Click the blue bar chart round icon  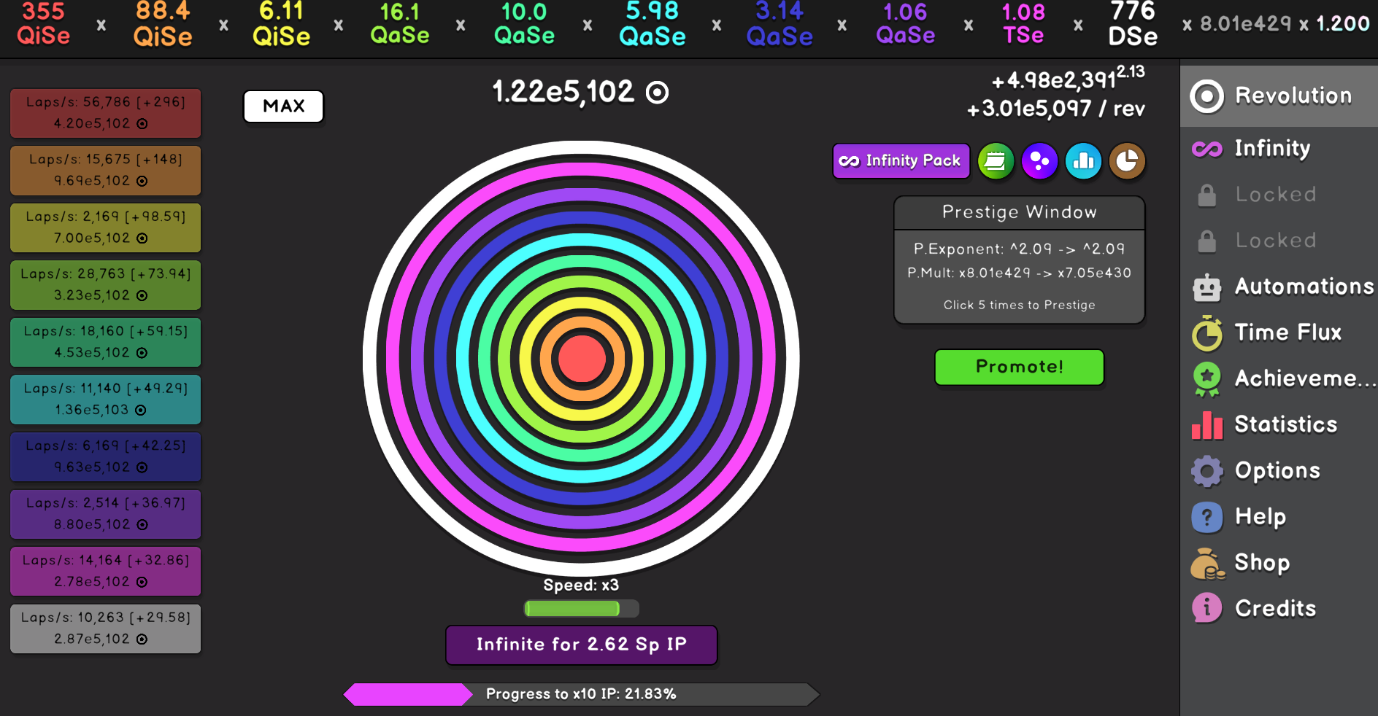[1083, 161]
